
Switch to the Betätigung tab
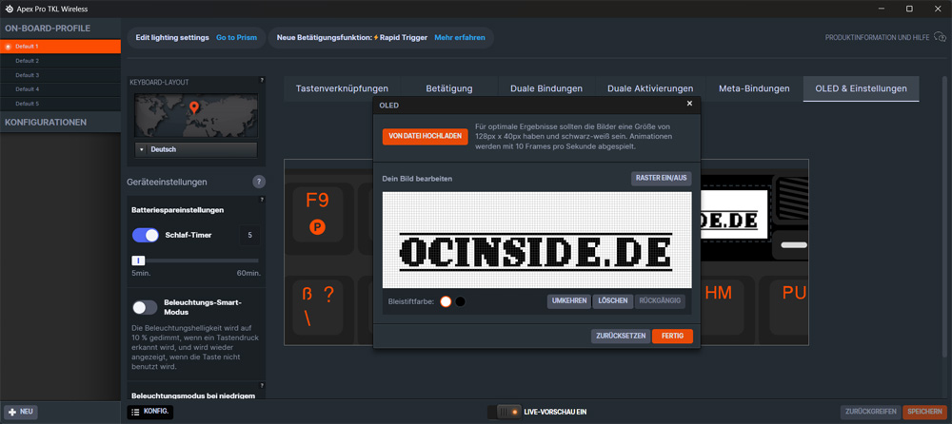(449, 88)
